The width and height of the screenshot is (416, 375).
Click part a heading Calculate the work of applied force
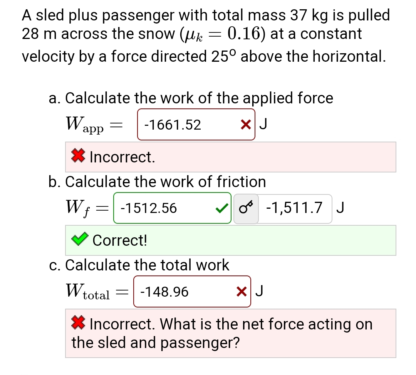(191, 98)
